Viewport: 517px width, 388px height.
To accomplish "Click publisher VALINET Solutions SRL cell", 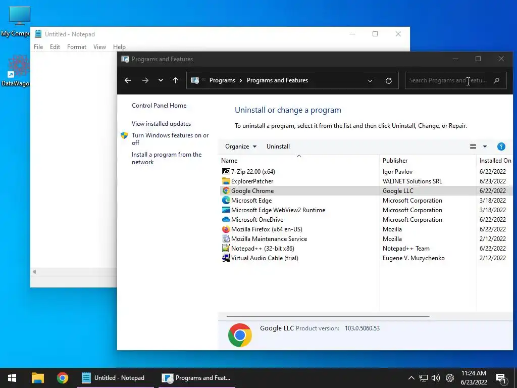I will 412,181.
